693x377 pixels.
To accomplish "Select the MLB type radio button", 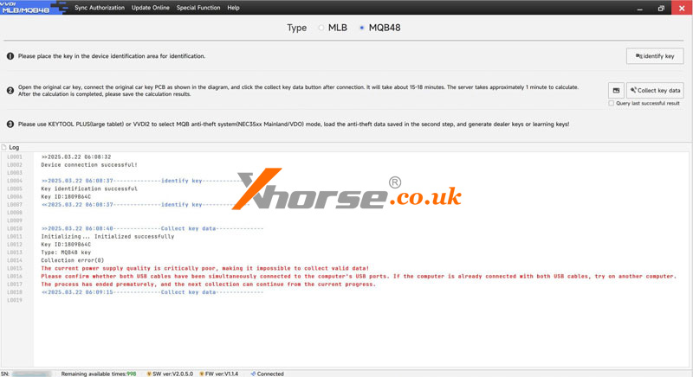I will (x=321, y=28).
